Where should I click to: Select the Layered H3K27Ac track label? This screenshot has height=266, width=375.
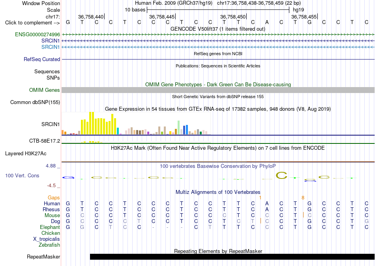(26, 154)
